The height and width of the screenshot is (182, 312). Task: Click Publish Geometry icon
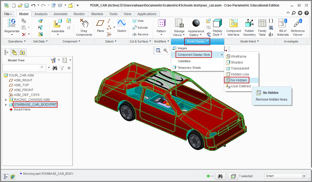coord(249,23)
